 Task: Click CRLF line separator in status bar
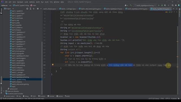pos(162,99)
